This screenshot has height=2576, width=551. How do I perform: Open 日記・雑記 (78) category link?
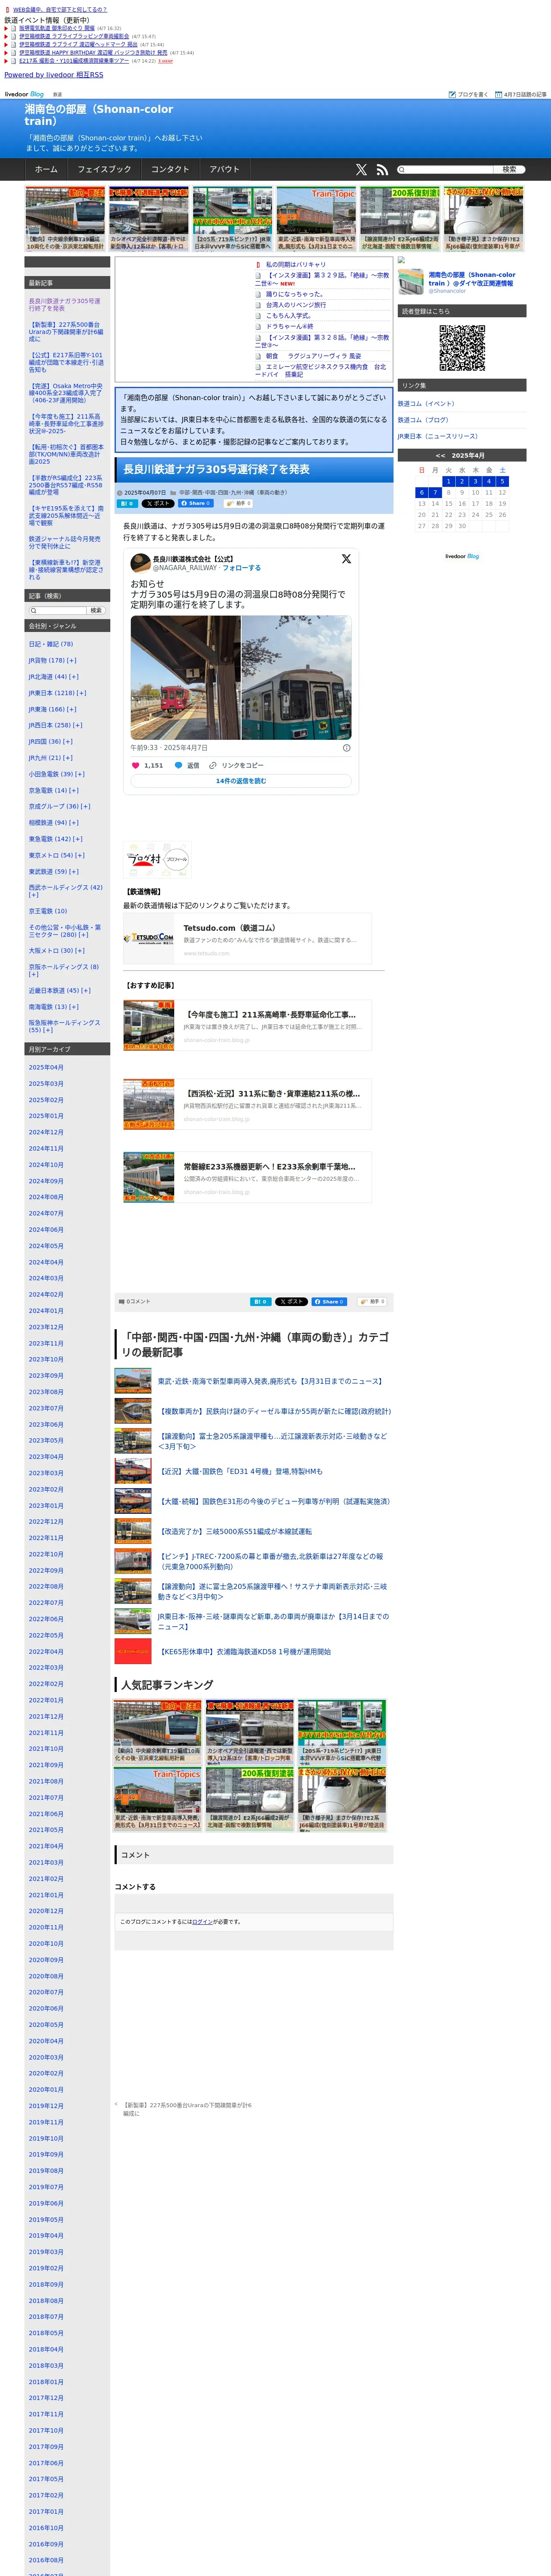[51, 644]
